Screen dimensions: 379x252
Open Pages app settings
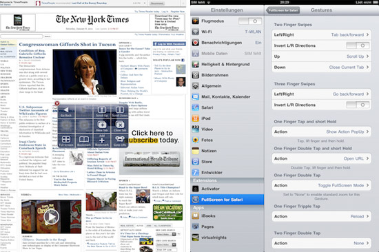[x=227, y=227]
